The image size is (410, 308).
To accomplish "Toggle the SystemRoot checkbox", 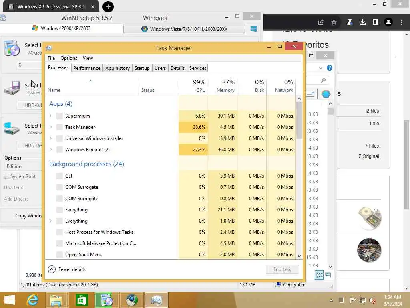I will [6, 176].
